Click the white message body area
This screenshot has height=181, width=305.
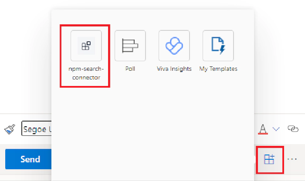tap(25, 58)
